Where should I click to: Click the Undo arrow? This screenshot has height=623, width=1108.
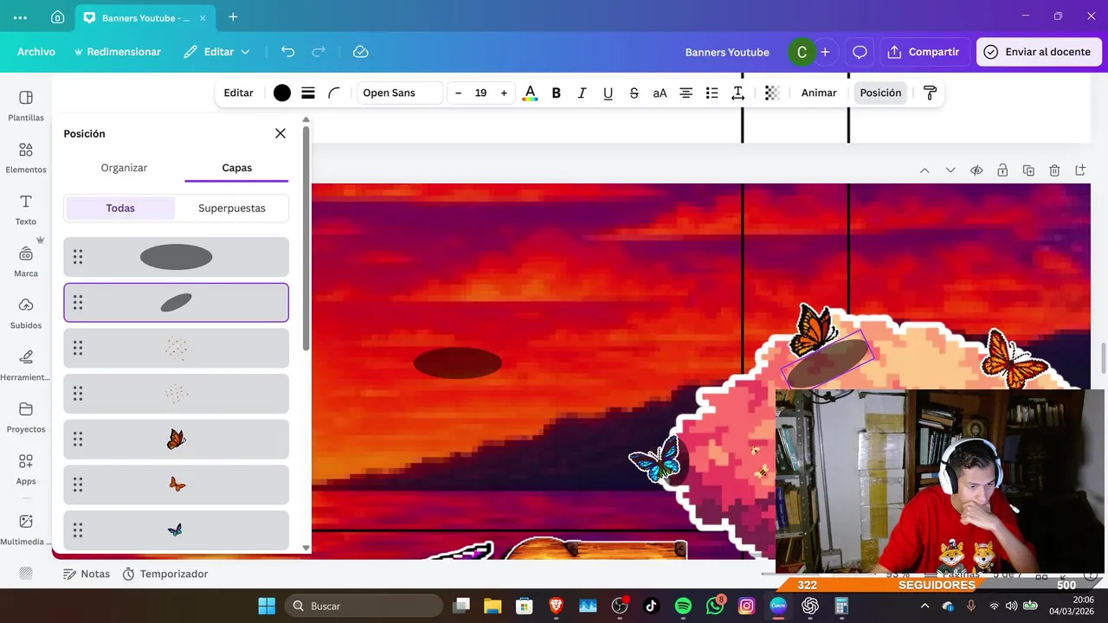(x=288, y=52)
